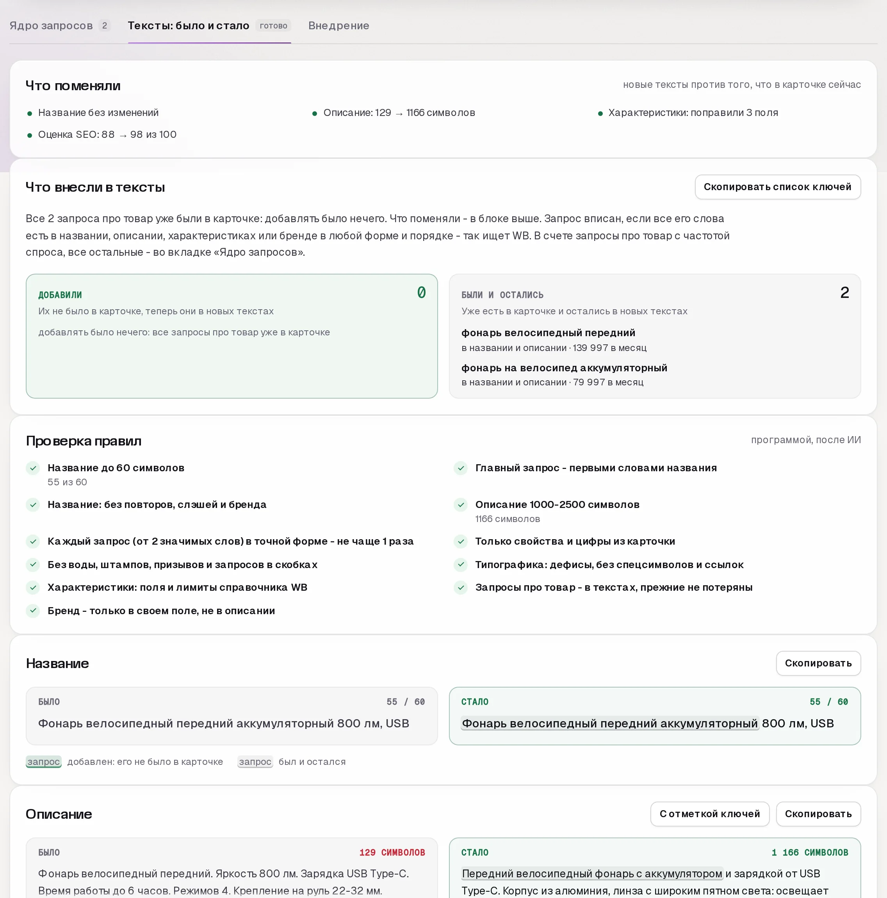Click the ДОБАВИЛИ card counter 0
887x898 pixels.
click(x=421, y=292)
